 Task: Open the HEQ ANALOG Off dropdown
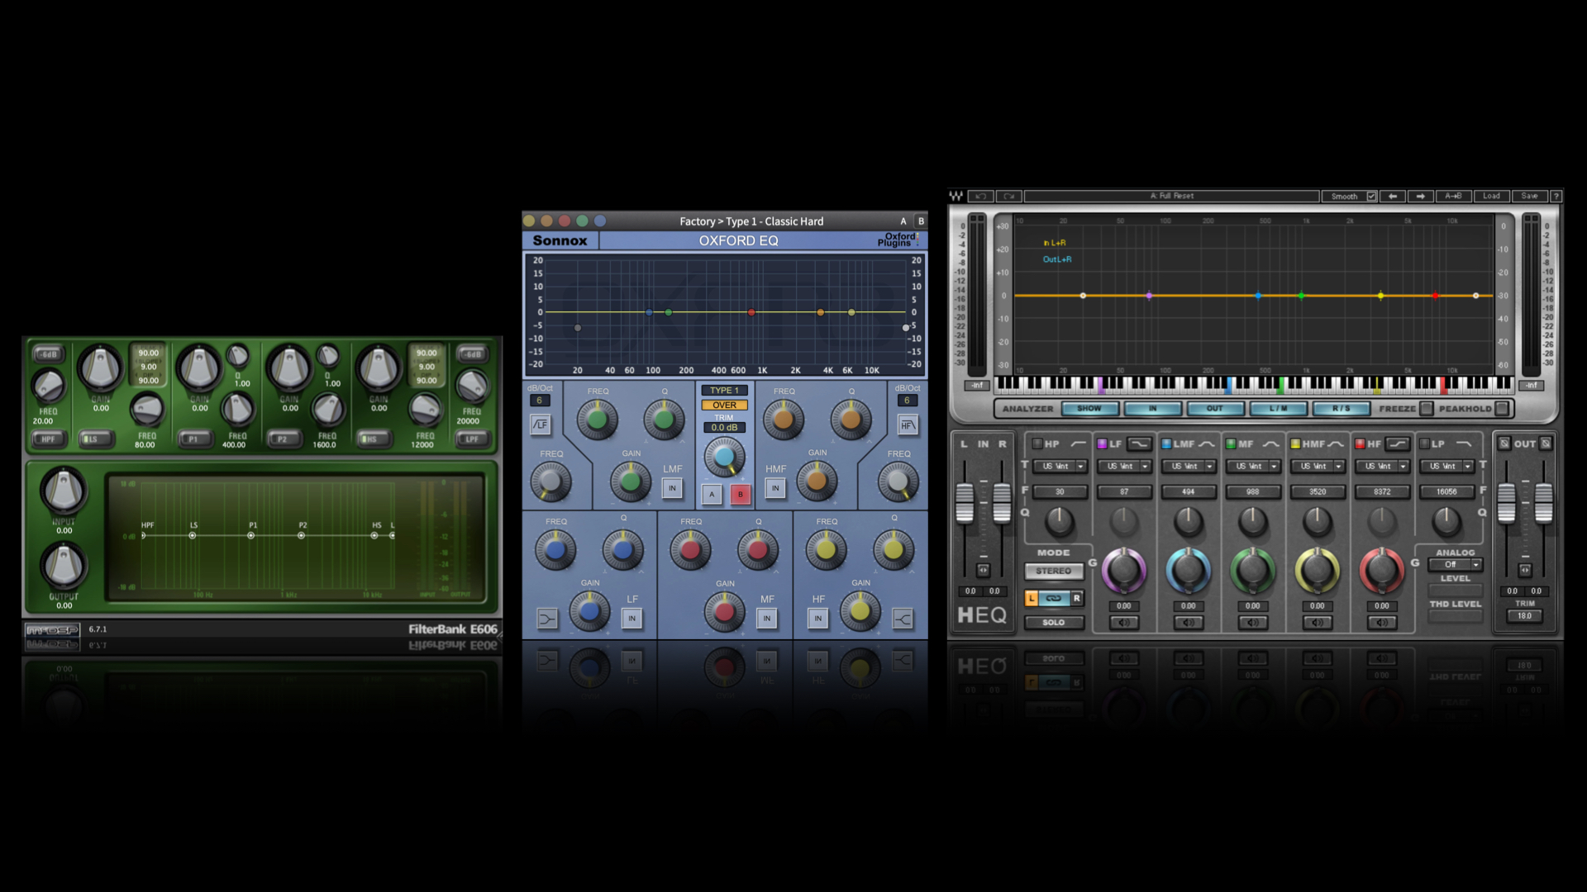pyautogui.click(x=1456, y=565)
